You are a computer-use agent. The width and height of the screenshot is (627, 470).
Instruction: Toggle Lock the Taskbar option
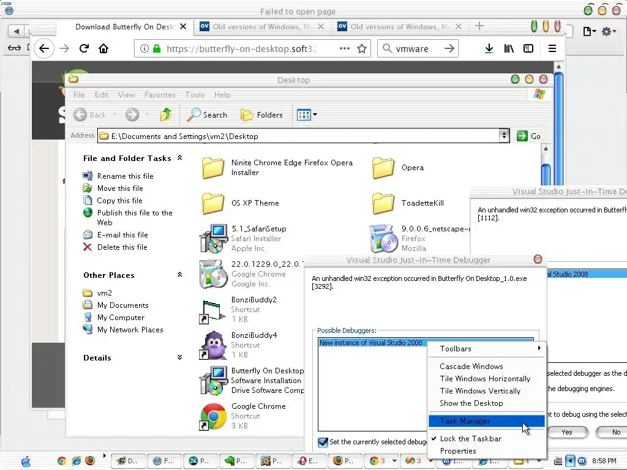(486, 438)
